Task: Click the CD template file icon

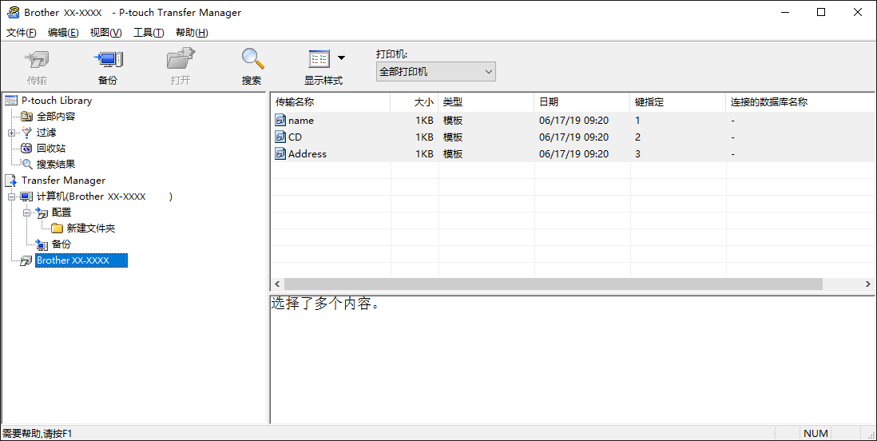Action: click(x=280, y=137)
